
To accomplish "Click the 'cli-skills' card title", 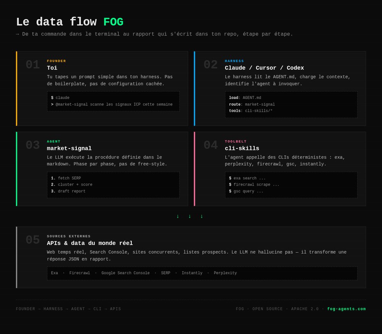I will 242,148.
